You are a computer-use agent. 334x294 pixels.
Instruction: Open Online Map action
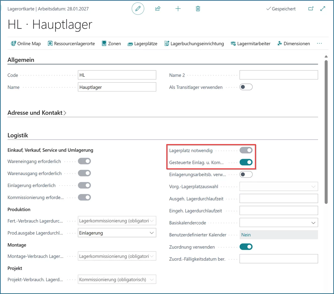26,44
